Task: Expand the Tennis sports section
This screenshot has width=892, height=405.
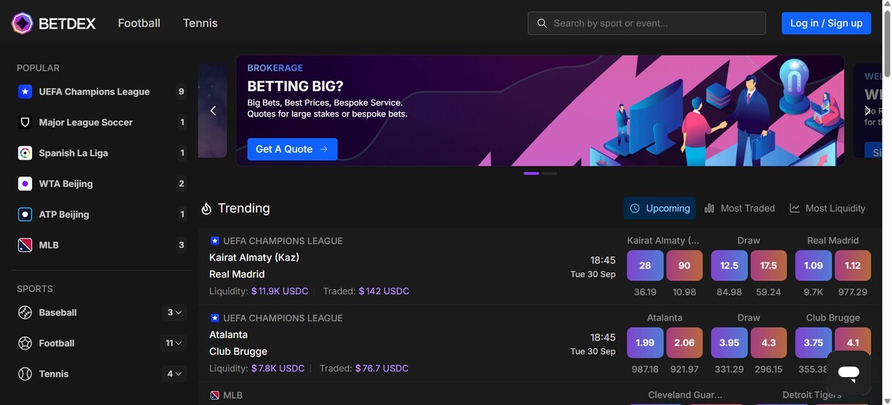Action: [x=174, y=374]
